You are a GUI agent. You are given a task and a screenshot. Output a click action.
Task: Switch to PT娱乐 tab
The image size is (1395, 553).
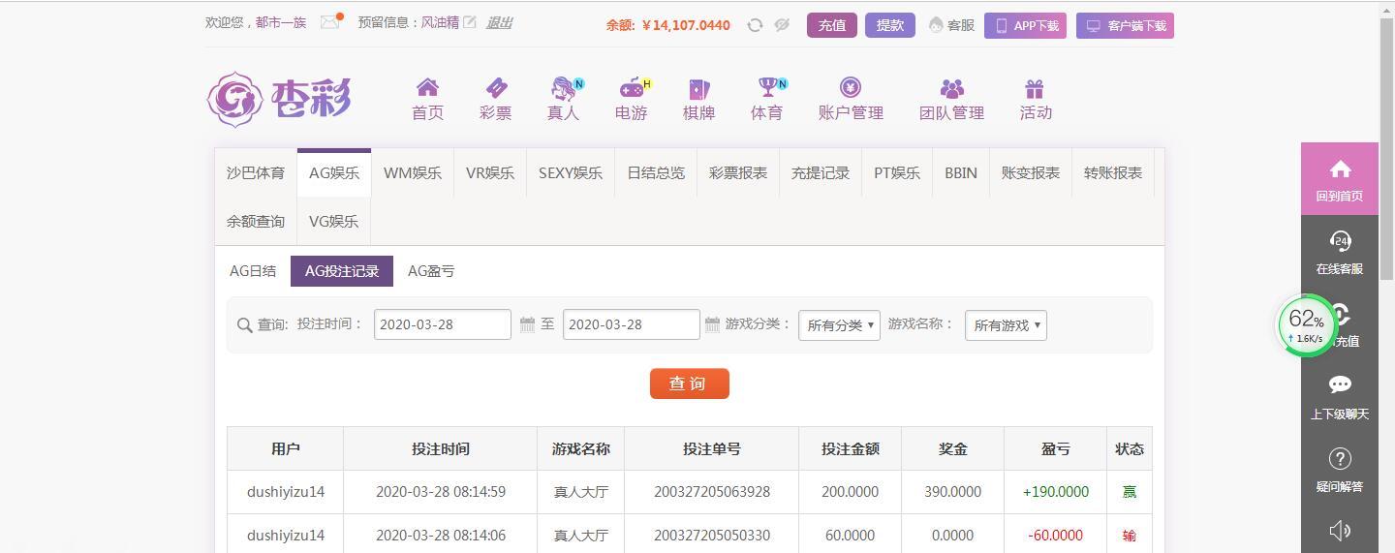[897, 172]
